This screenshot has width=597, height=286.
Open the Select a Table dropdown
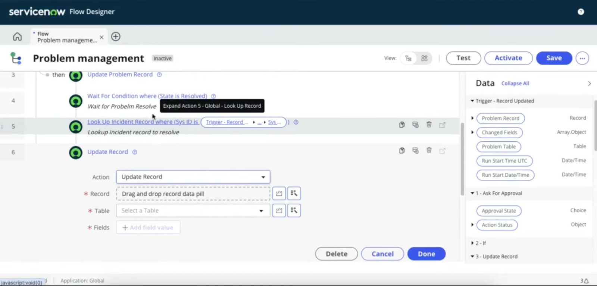(x=193, y=211)
